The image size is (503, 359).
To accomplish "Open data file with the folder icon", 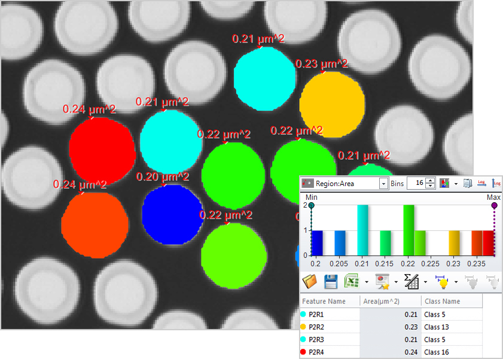I will pyautogui.click(x=310, y=281).
